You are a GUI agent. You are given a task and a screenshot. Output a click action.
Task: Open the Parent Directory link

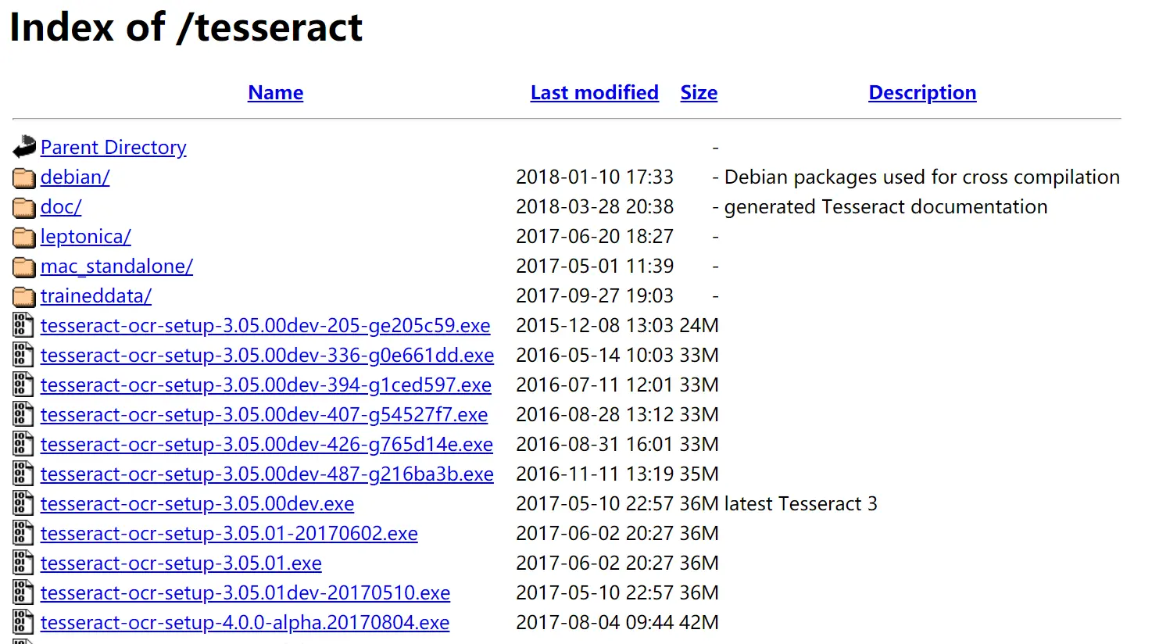[x=113, y=147]
